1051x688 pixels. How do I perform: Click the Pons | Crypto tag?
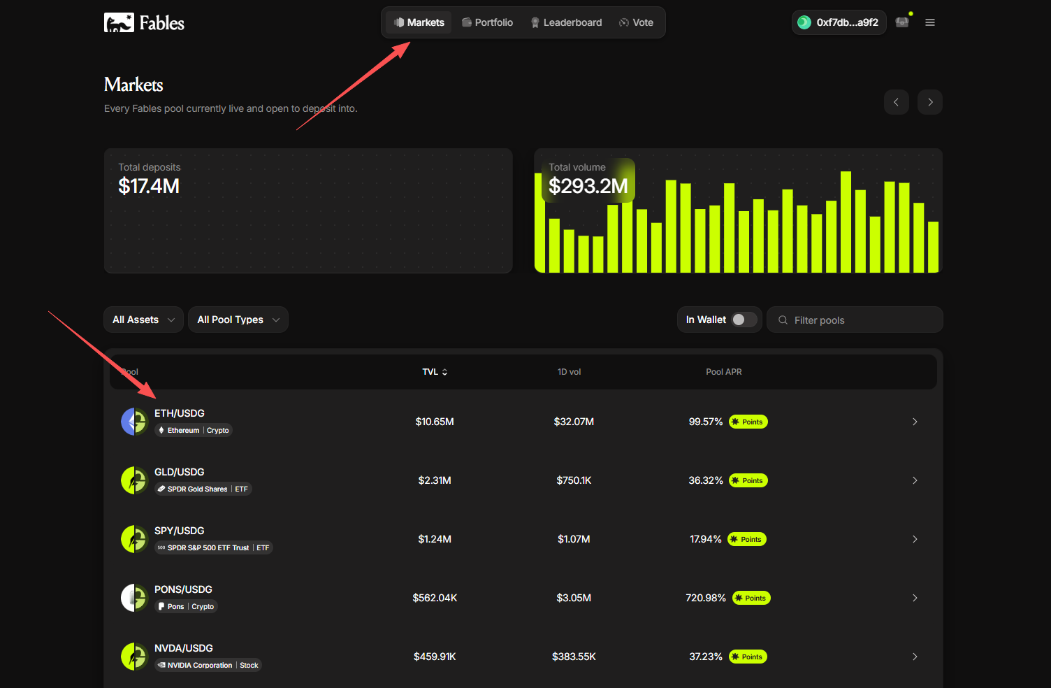[x=186, y=606]
